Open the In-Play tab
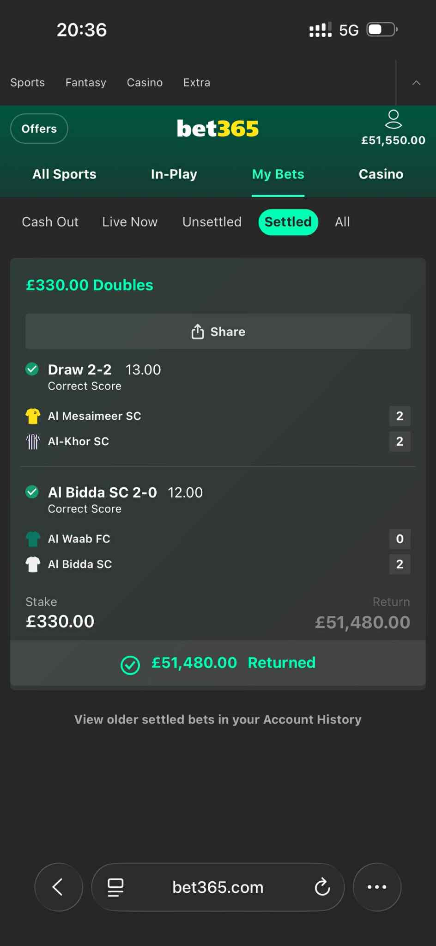 174,174
